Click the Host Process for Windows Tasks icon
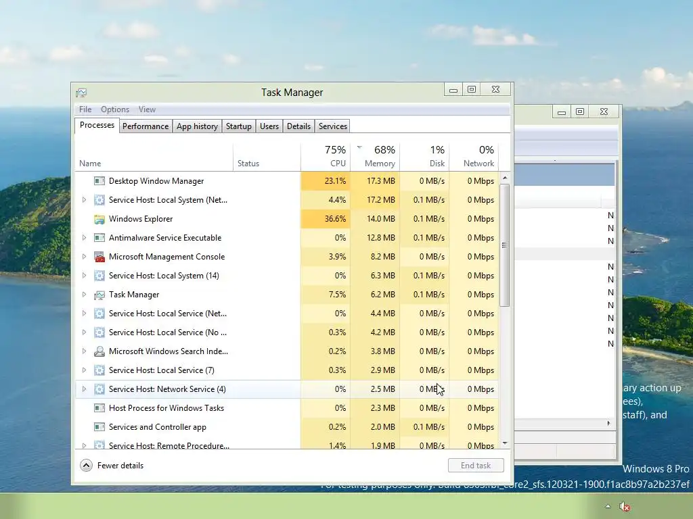This screenshot has height=519, width=693. pyautogui.click(x=99, y=408)
